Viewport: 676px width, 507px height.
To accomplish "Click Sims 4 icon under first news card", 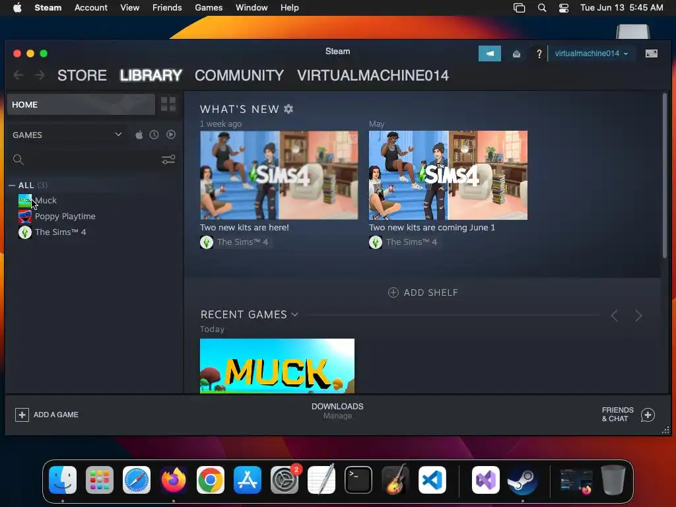I will point(207,242).
